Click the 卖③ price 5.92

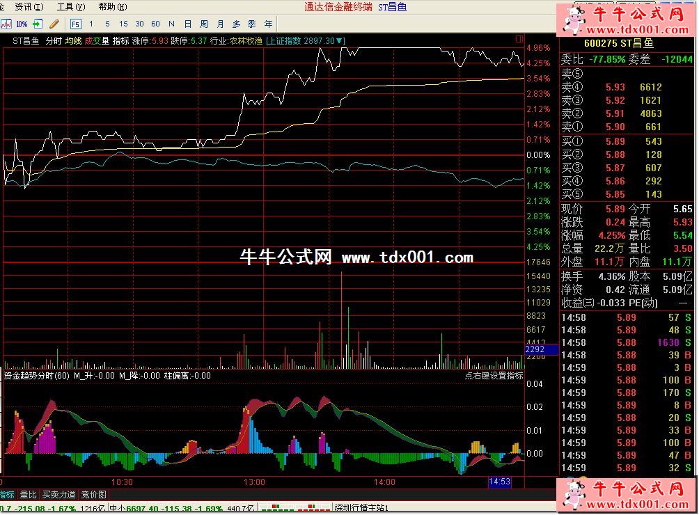(615, 101)
